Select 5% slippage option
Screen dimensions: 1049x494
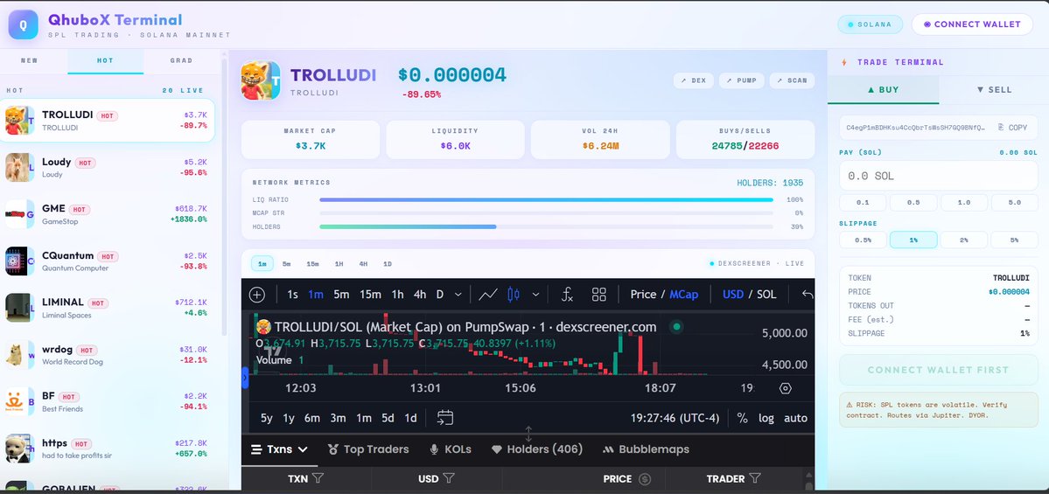[x=1014, y=240]
